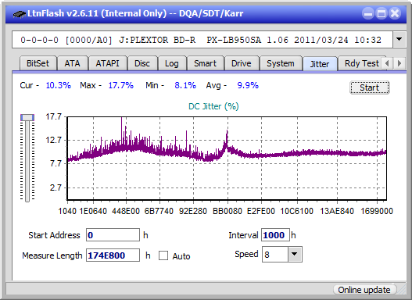
Task: Maximize the LtnFlash window
Action: click(382, 13)
